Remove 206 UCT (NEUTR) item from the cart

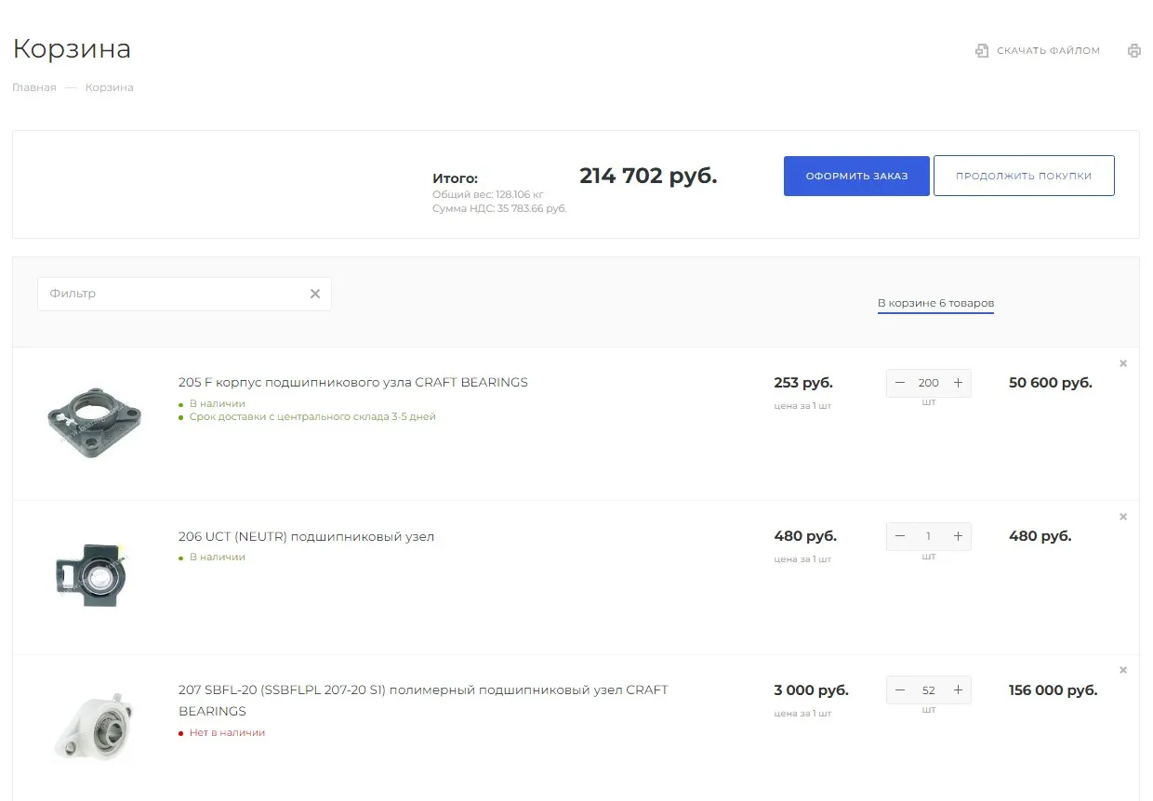1122,517
